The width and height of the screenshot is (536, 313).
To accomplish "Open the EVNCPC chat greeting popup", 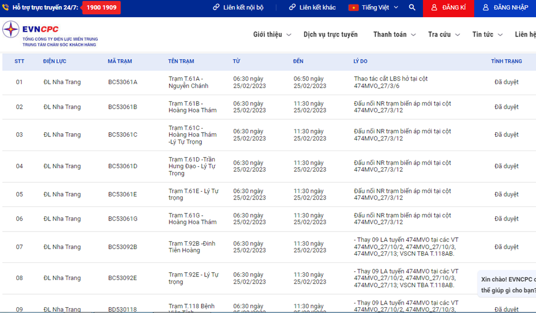I will click(x=507, y=284).
